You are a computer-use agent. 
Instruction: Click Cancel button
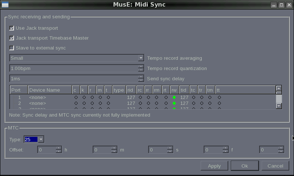[275, 166]
